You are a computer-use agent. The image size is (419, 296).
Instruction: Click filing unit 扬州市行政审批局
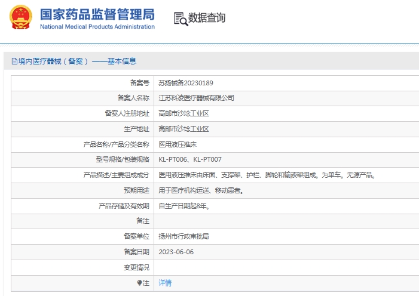[x=183, y=236]
